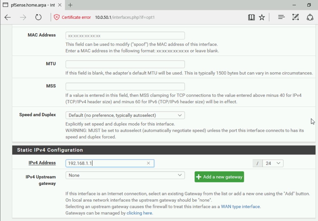Open the subnet mask 24 dropdown
The image size is (318, 221).
[273, 163]
